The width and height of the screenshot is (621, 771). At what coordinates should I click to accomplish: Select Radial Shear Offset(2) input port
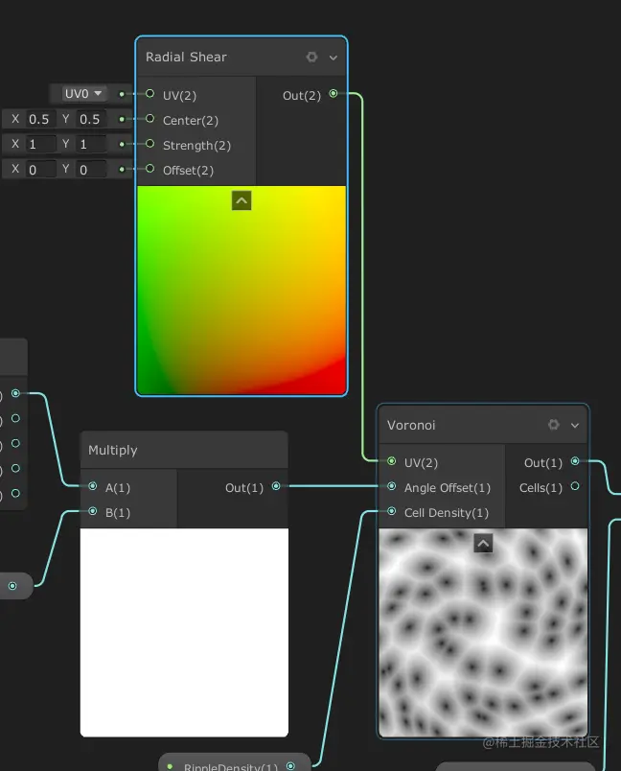tap(150, 169)
